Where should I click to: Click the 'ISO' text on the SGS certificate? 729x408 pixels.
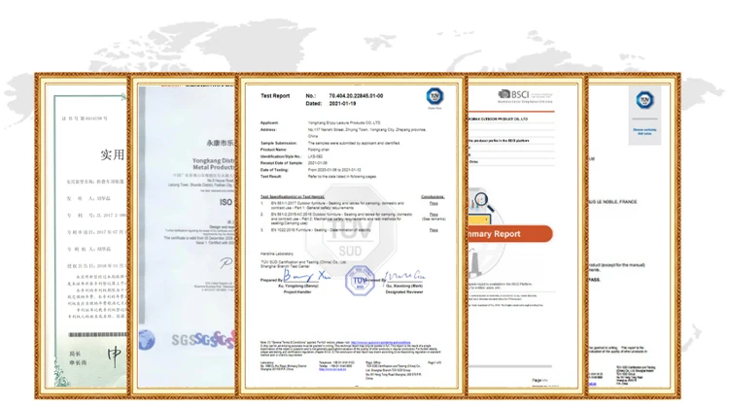226,202
